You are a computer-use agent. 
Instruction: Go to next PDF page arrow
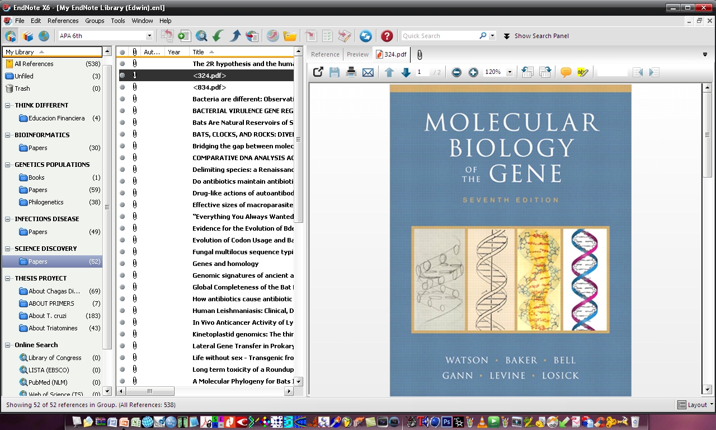406,72
